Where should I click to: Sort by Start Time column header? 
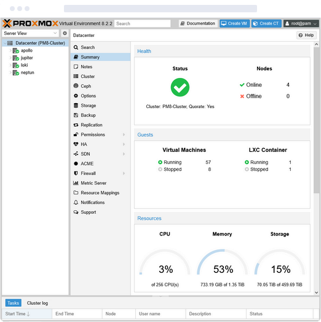27,313
